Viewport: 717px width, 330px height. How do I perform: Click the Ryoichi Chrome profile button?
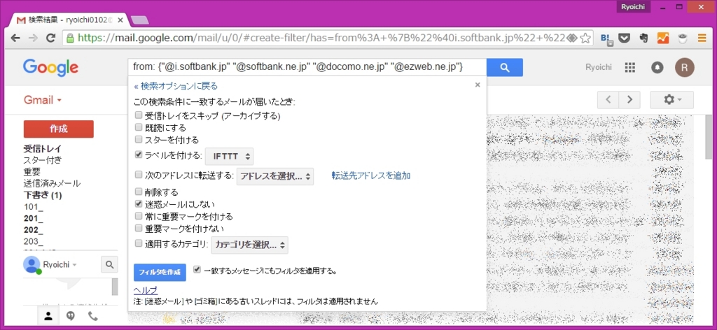tap(634, 7)
